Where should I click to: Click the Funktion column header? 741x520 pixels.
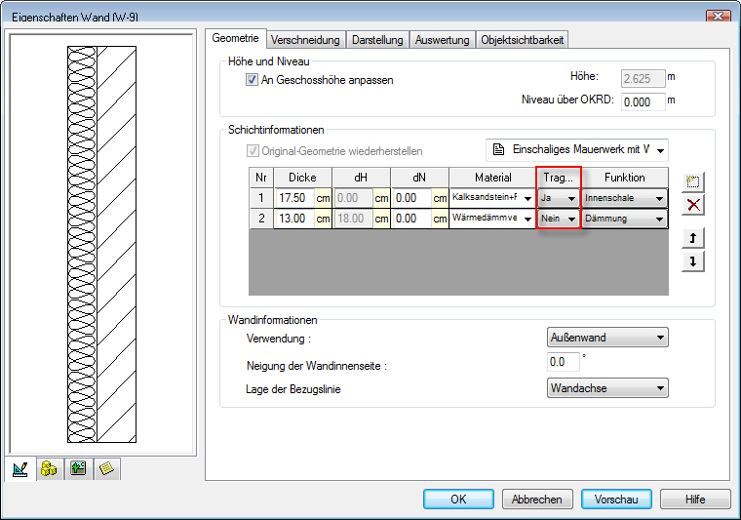tap(625, 178)
